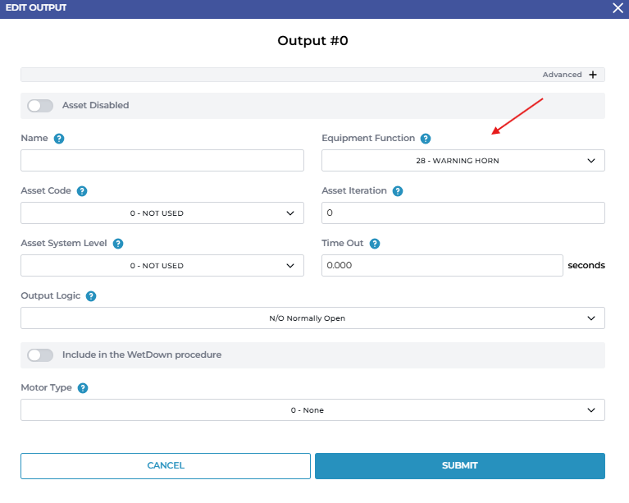Screen dimensions: 629x503
Task: Show help for the Time Out field
Action: (375, 244)
